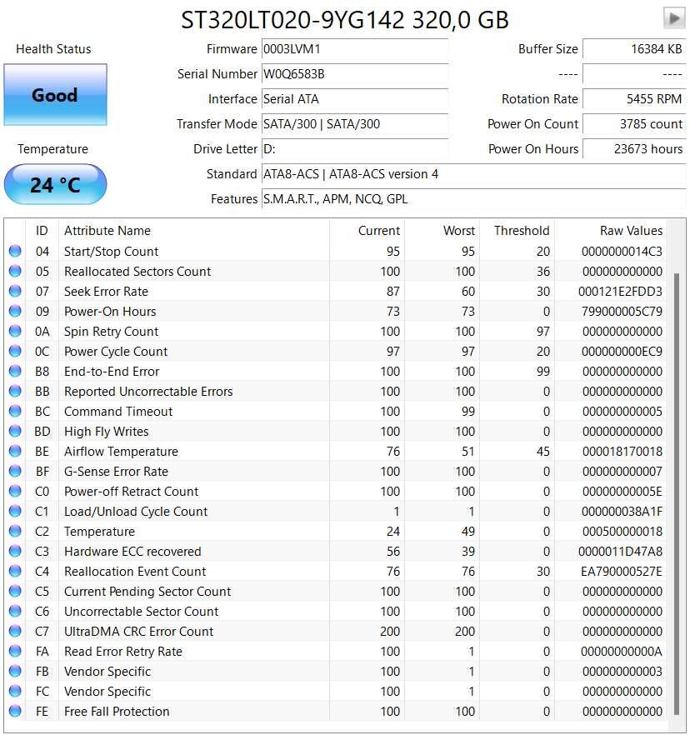Screen dimensions: 690x735
Task: Click the status orb for Current Pending Sector Count
Action: pos(15,591)
